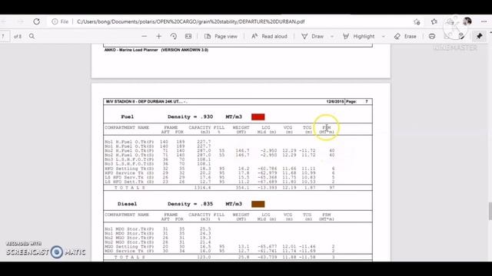492x276 pixels.
Task: Zoom in with the plus button
Action: tap(159, 36)
